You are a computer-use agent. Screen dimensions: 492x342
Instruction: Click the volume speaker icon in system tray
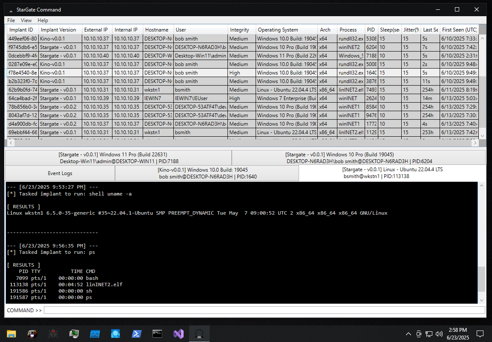click(x=439, y=333)
